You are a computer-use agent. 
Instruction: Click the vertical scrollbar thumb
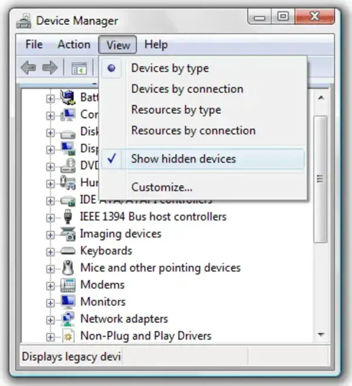(320, 179)
